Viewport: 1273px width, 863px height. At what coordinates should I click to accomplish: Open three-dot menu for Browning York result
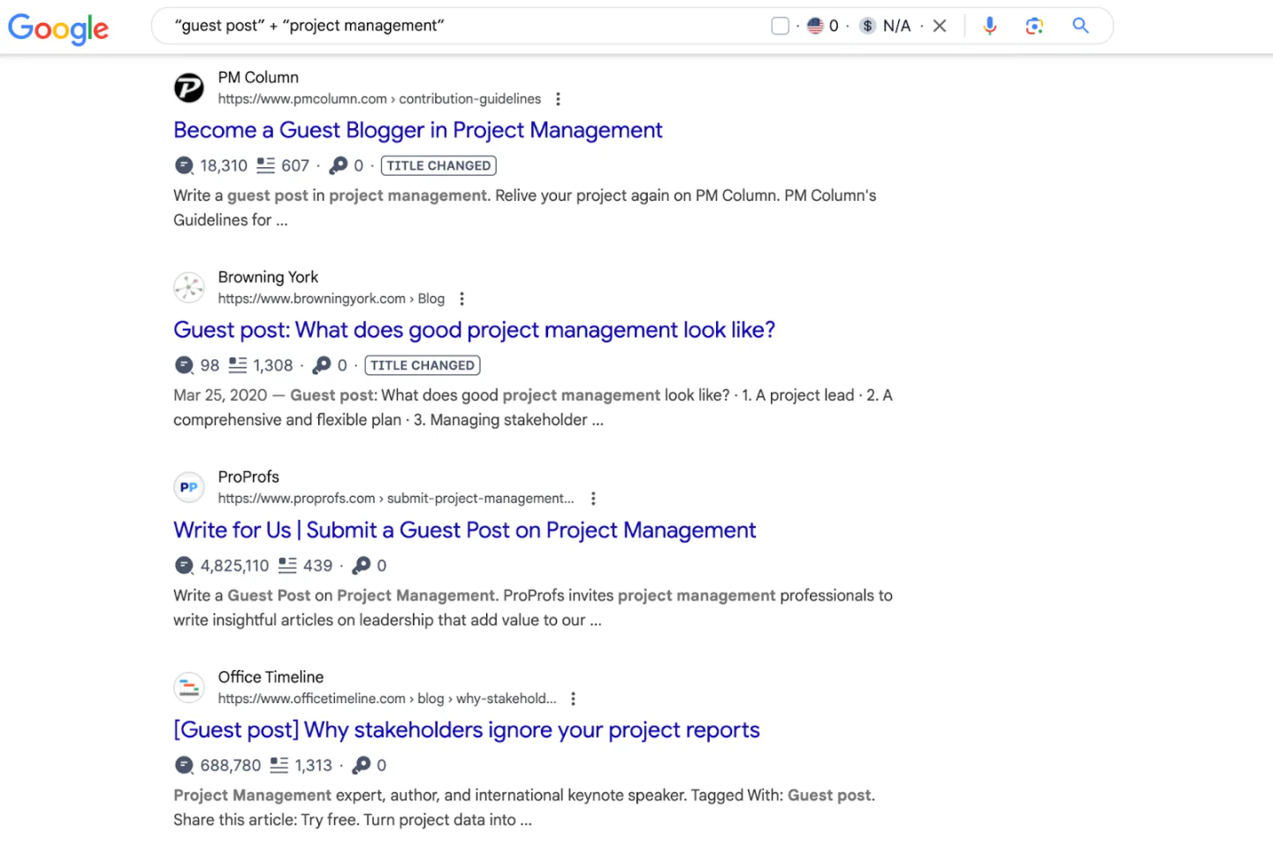click(461, 299)
